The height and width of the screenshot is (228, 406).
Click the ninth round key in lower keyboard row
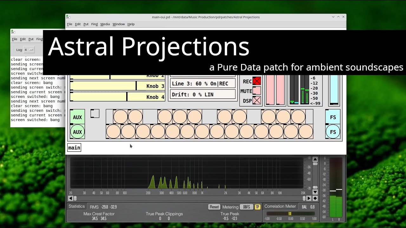232,131
